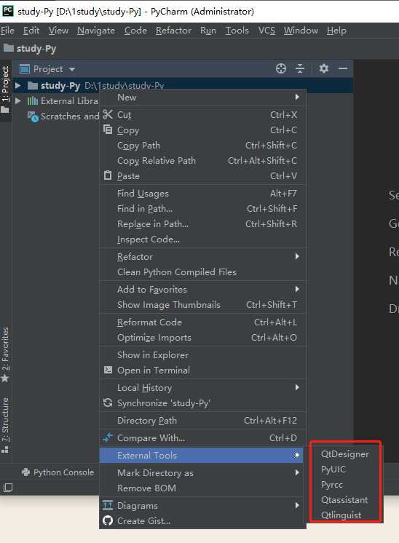Hide the Project panel with minus icon
399x543 pixels.
[x=343, y=68]
